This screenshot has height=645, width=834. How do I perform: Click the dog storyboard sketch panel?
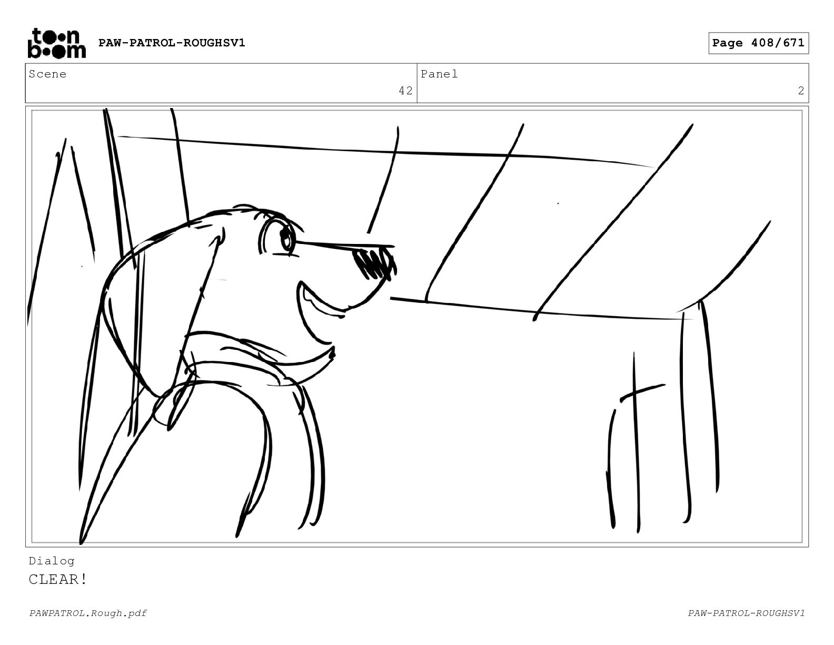pyautogui.click(x=417, y=326)
